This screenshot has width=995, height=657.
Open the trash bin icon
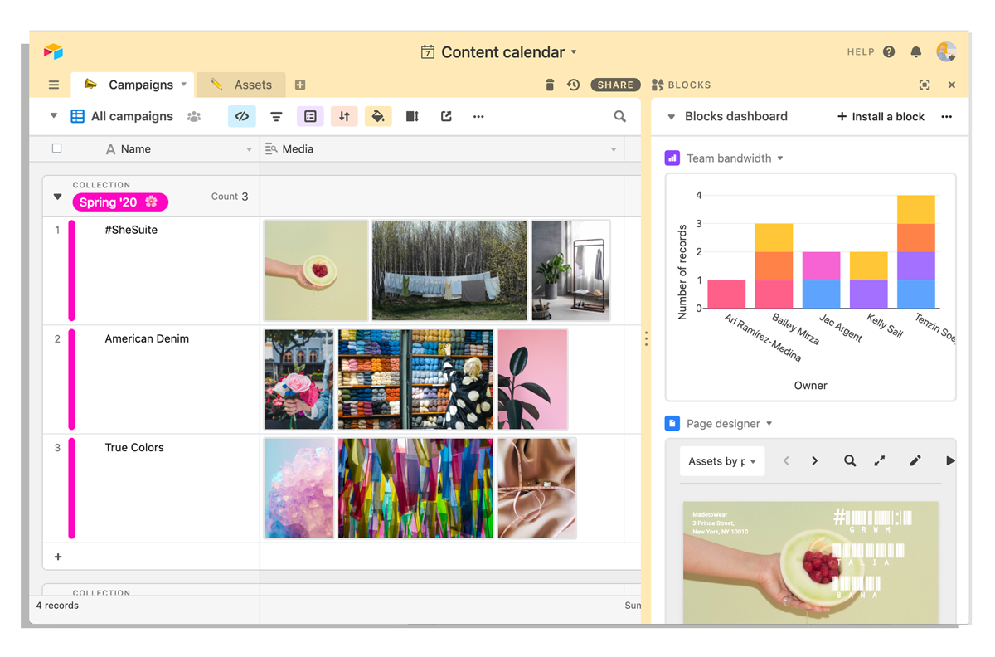(550, 85)
